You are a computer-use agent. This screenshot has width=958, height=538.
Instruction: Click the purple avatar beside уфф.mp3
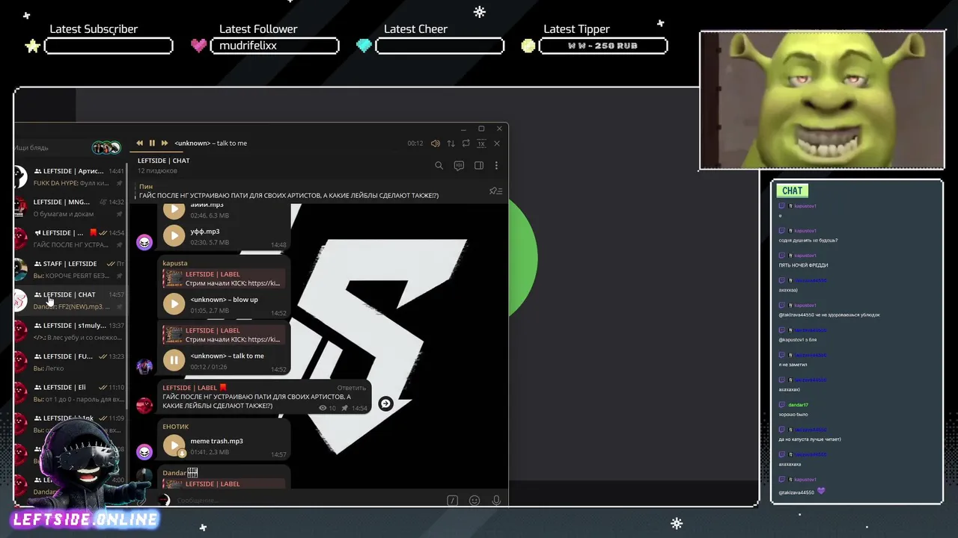point(144,242)
